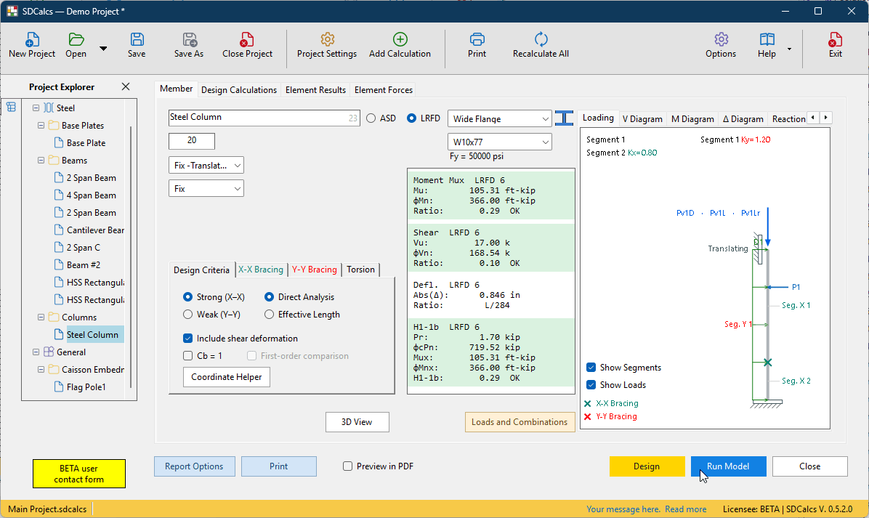
Task: Open the Fix base support dropdown
Action: 206,188
